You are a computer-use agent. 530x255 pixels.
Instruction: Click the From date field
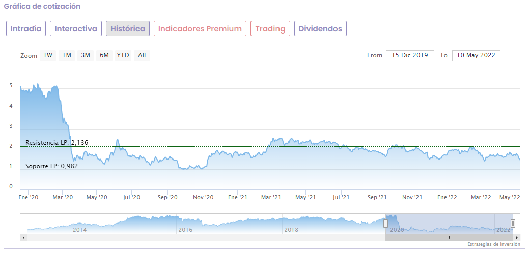pos(410,55)
